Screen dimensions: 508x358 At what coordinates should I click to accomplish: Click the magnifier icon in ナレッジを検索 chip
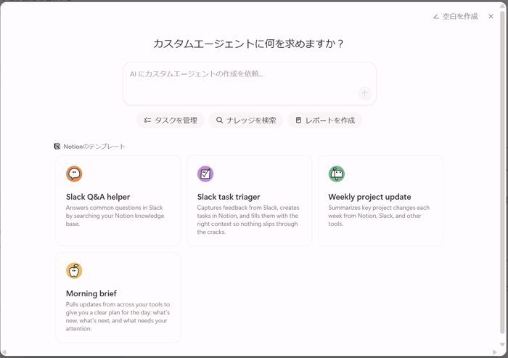click(219, 121)
